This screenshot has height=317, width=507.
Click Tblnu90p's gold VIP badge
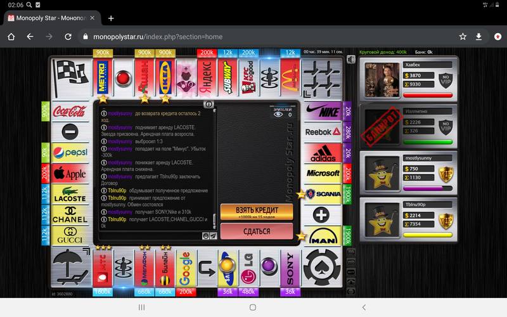coord(446,221)
